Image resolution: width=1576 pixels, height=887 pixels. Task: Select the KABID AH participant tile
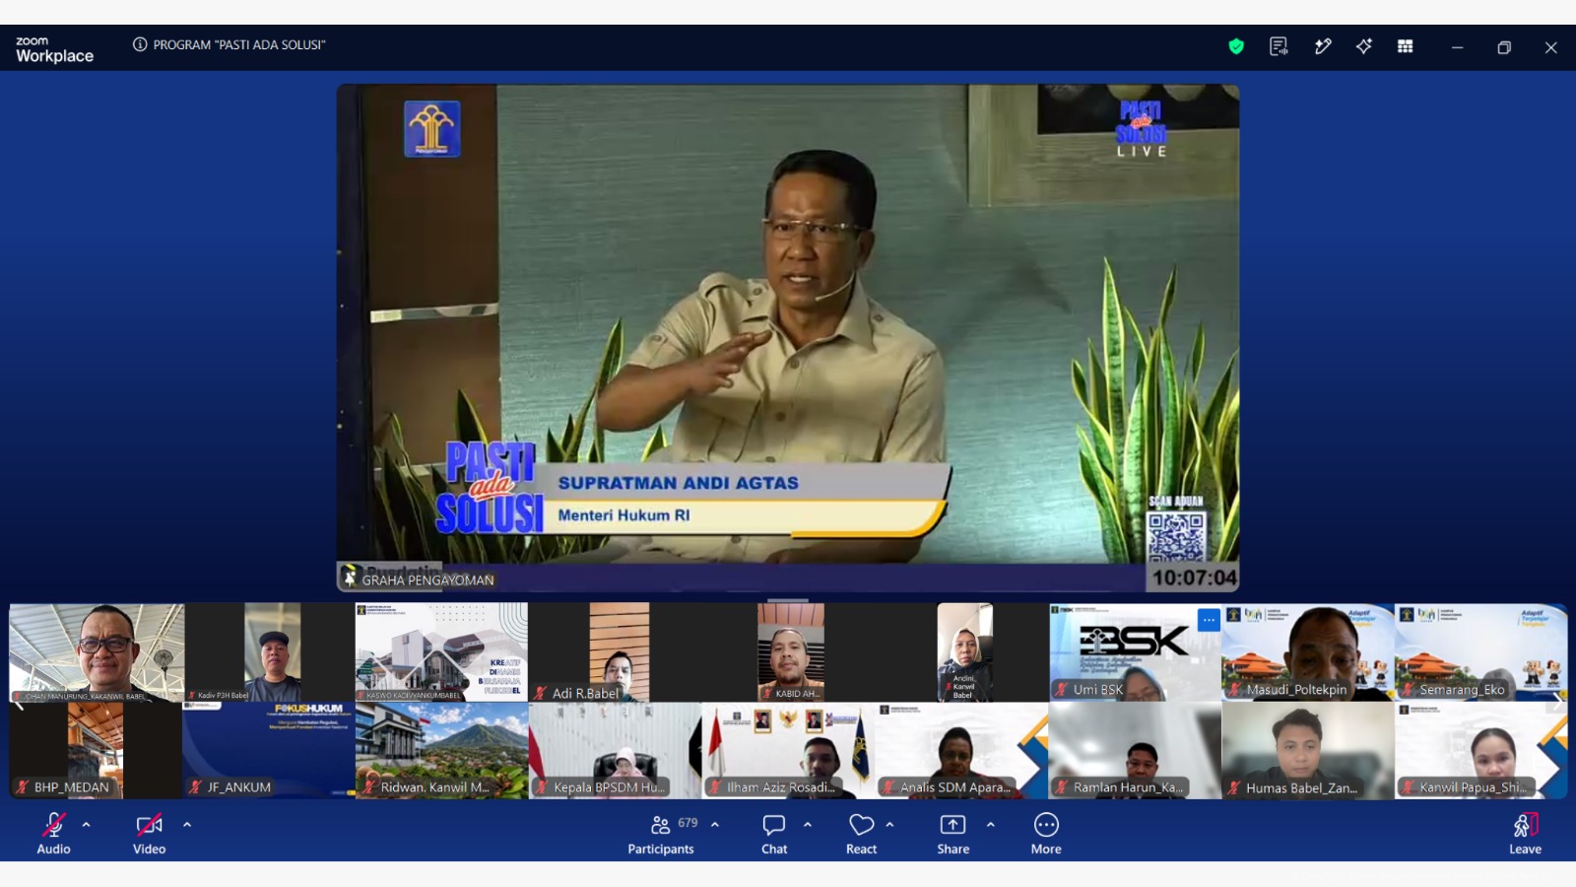point(788,652)
